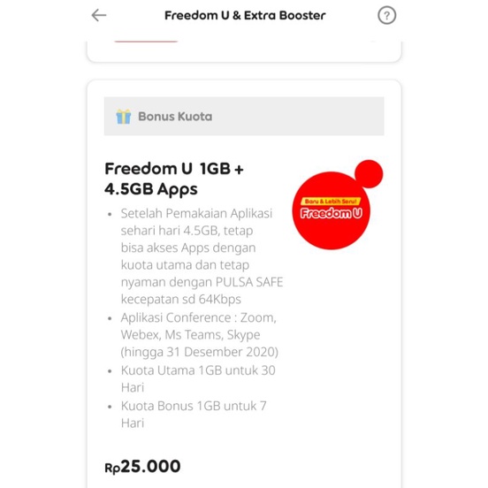Screen dimensions: 488x488
Task: Tap the hingga 31 Desember 2020 text
Action: click(x=199, y=352)
